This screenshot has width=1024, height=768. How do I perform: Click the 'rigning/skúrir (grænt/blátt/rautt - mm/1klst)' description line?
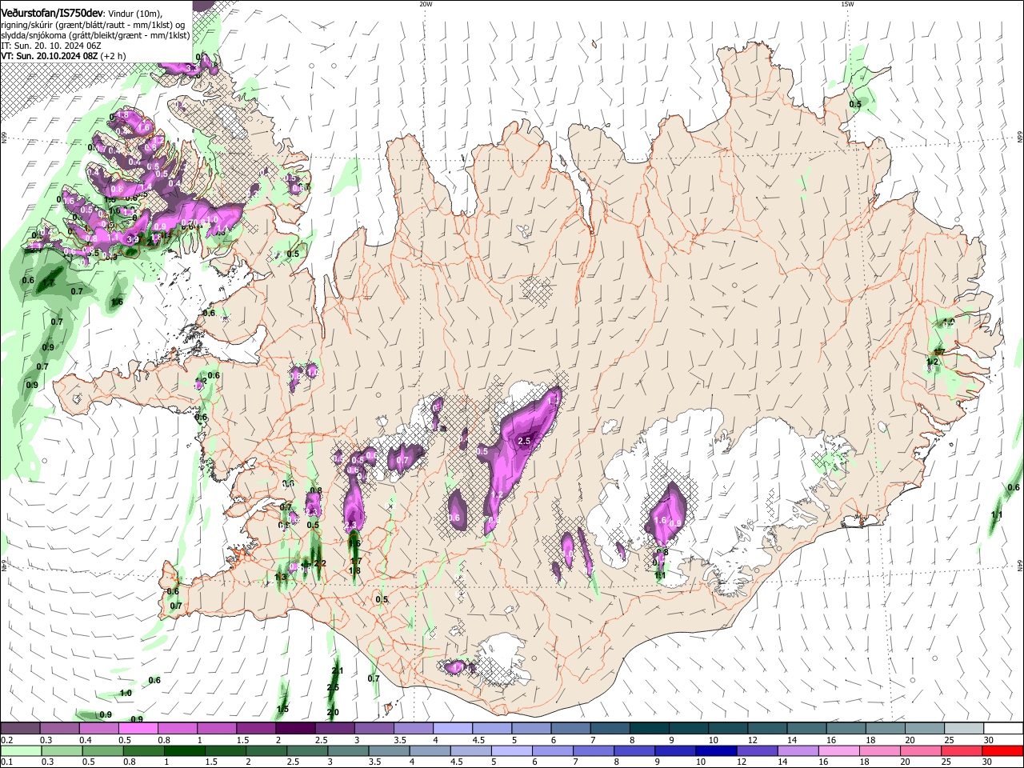click(92, 25)
